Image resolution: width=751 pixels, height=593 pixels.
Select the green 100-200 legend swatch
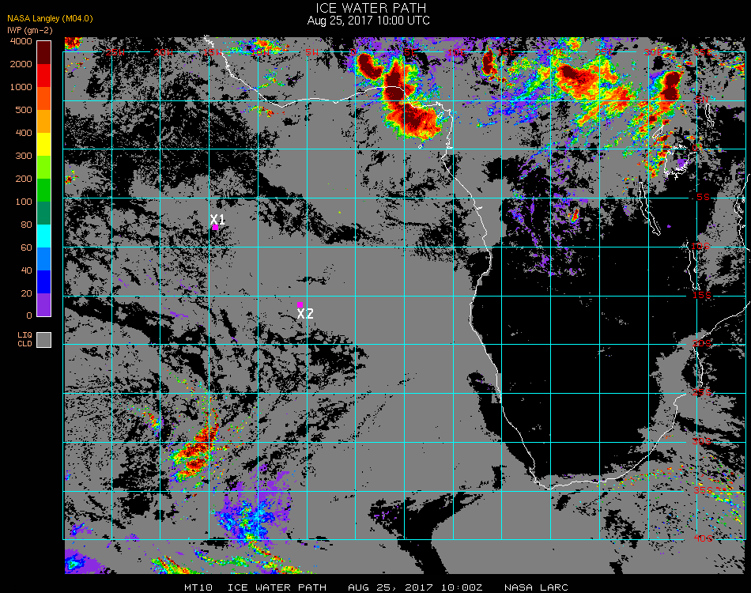(44, 191)
